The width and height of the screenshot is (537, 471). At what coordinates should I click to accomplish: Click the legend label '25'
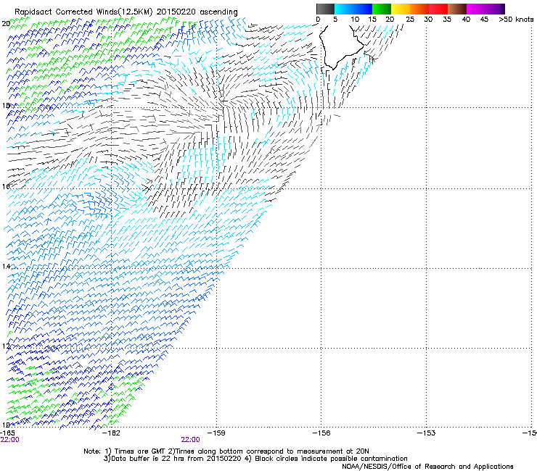click(410, 20)
